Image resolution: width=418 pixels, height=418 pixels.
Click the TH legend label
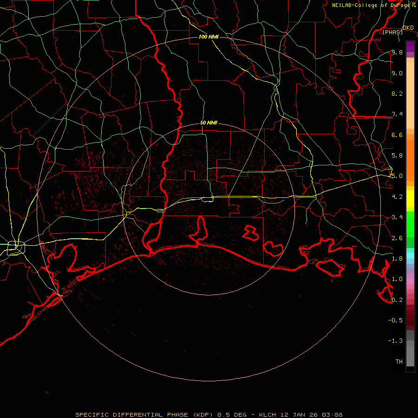point(399,362)
